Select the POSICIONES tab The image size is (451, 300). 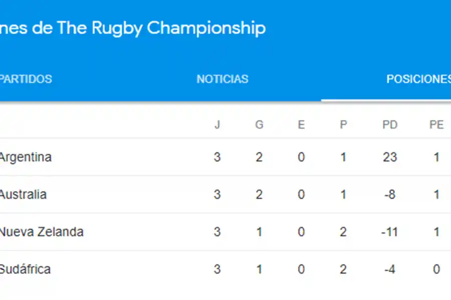click(x=419, y=78)
